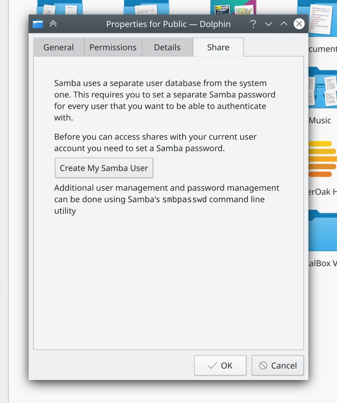Maximize the Properties for Public dialog
The width and height of the screenshot is (337, 403).
pos(284,24)
